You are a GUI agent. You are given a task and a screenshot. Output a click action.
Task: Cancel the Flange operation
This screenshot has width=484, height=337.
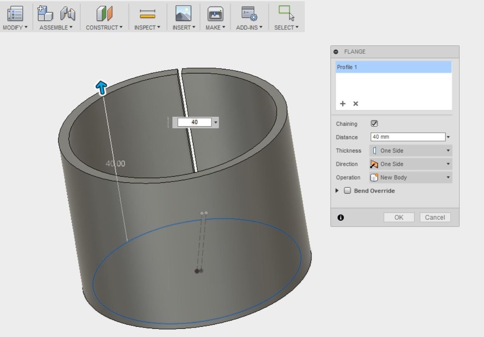pyautogui.click(x=435, y=217)
